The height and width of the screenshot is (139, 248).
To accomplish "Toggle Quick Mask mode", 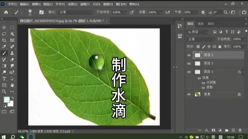I will 4,112.
